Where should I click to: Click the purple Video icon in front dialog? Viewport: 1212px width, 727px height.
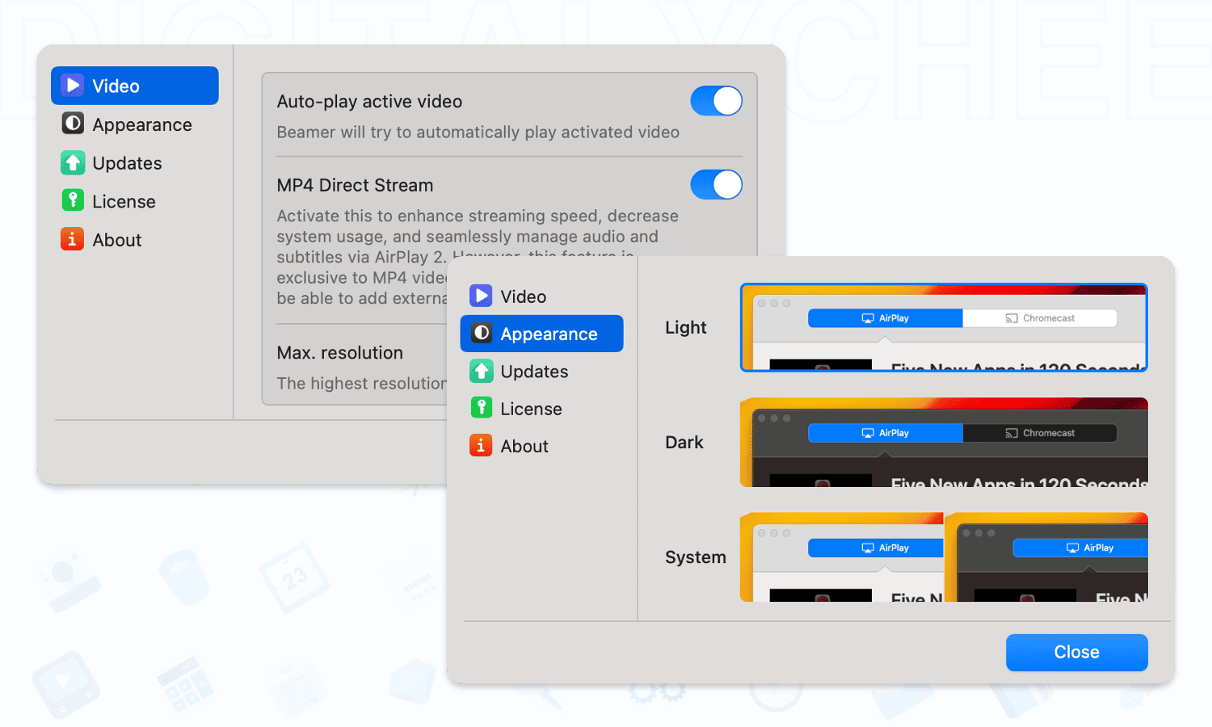tap(482, 296)
